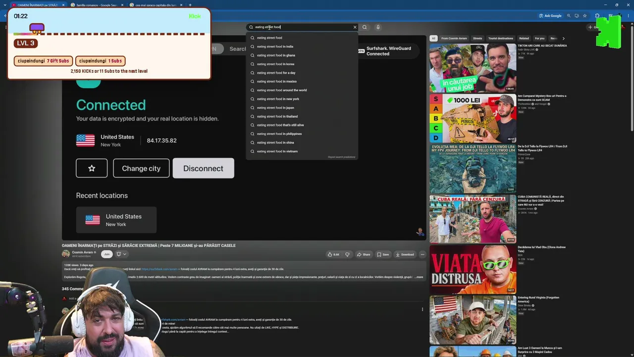This screenshot has width=634, height=357.
Task: Select the Related filter chip
Action: coord(524,38)
